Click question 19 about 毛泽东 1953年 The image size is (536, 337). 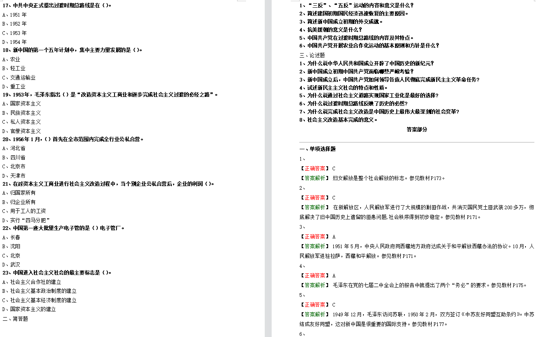coord(110,95)
